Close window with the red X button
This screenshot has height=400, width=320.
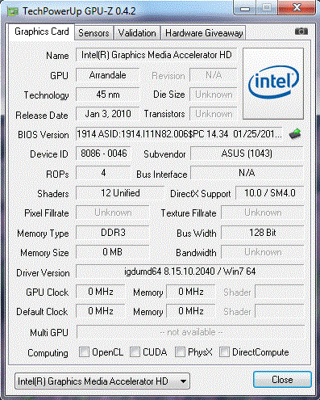click(297, 7)
